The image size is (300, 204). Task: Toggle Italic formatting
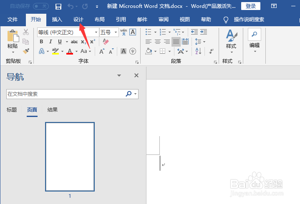[x=50, y=42]
